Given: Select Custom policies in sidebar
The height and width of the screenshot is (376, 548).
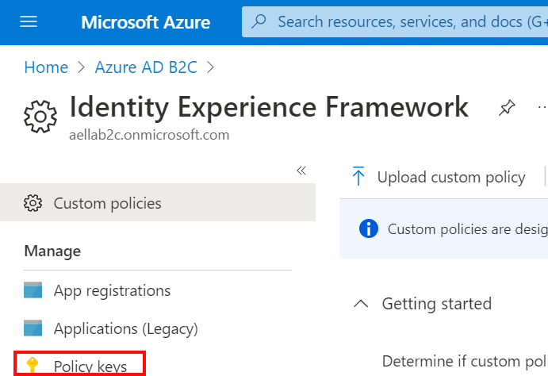Looking at the screenshot, I should pos(107,204).
